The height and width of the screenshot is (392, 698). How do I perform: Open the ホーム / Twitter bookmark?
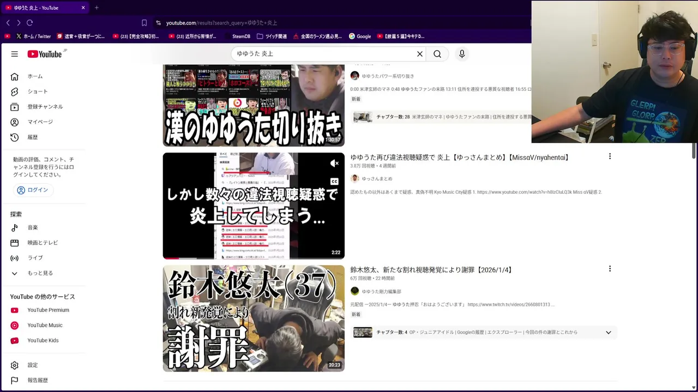point(33,36)
